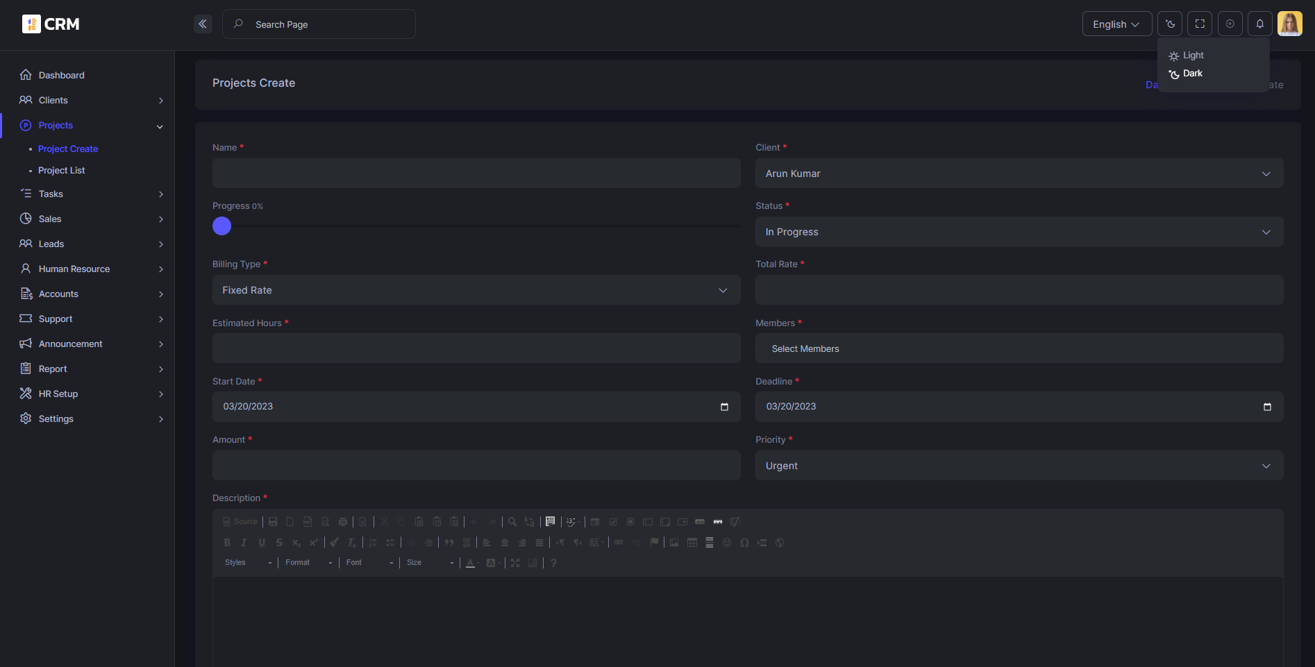Open the user avatar profile menu
Screen dimensions: 1315x667
tap(1289, 24)
